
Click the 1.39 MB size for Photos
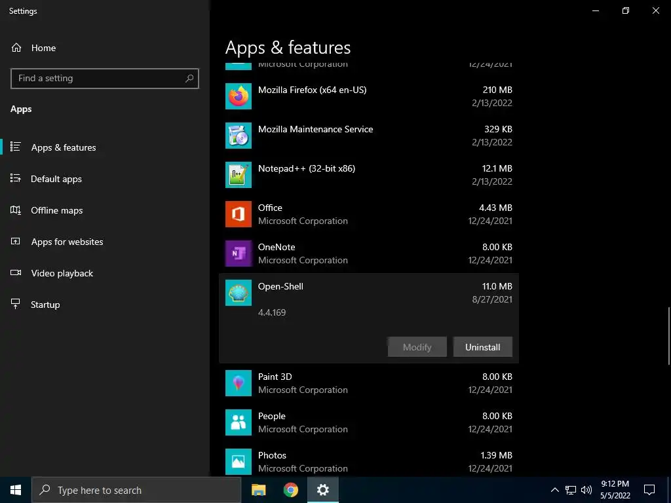496,456
